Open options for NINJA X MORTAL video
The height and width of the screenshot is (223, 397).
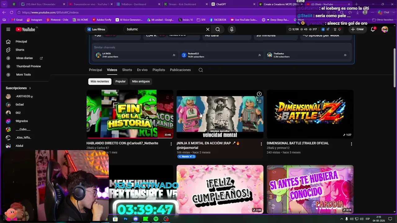pyautogui.click(x=261, y=144)
